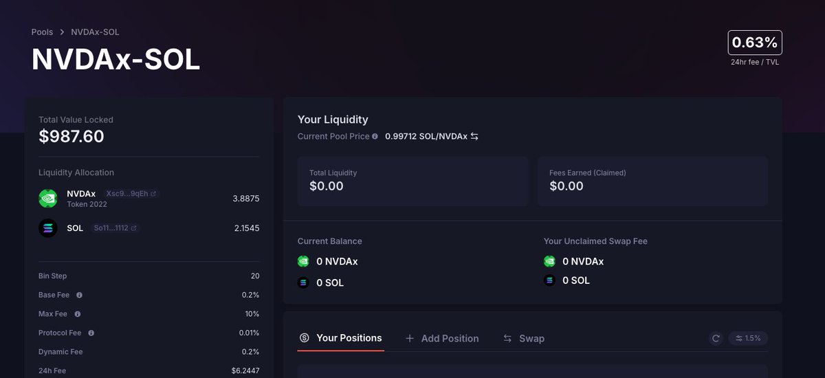Click the Xsc9...9qEh address chip
The width and height of the screenshot is (825, 378).
point(131,194)
